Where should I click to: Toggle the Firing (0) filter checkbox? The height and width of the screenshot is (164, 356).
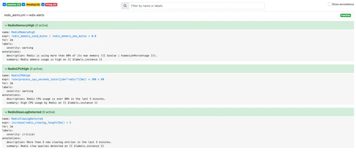click(43, 5)
